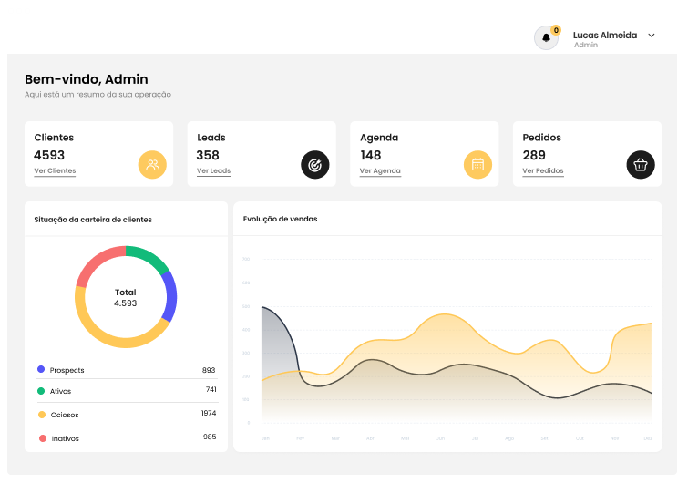Click the green Ativos legend dot
The height and width of the screenshot is (483, 688).
41,391
